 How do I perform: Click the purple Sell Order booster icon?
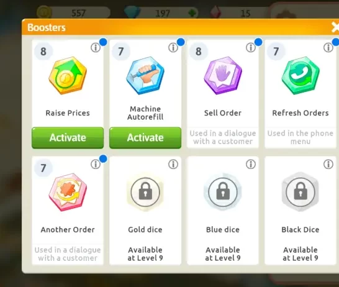point(223,76)
